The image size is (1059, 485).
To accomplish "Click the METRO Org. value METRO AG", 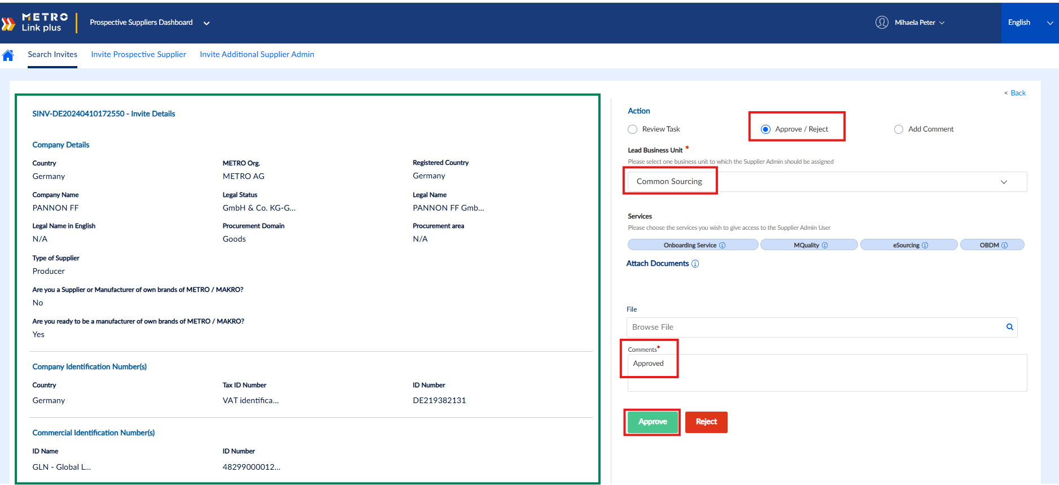I will 243,176.
